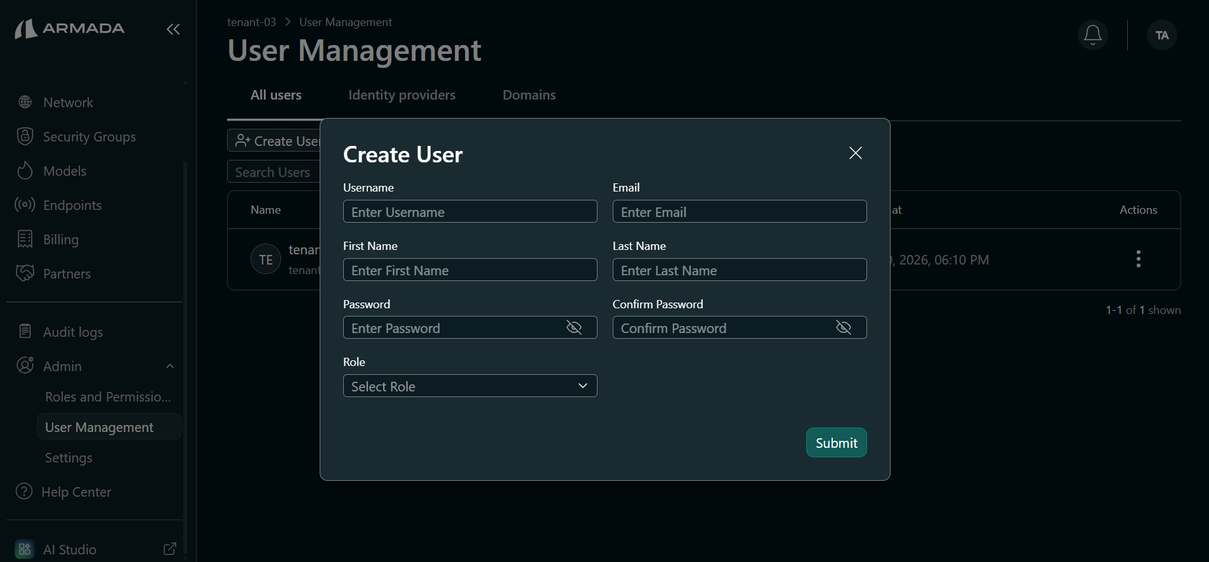
Task: Focus the Enter Email field
Action: point(740,211)
